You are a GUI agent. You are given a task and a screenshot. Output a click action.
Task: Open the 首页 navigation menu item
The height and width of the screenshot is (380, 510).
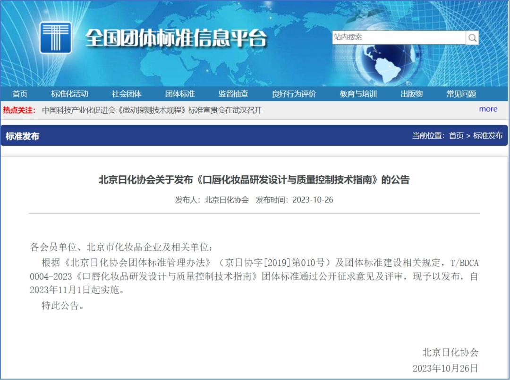tap(20, 94)
